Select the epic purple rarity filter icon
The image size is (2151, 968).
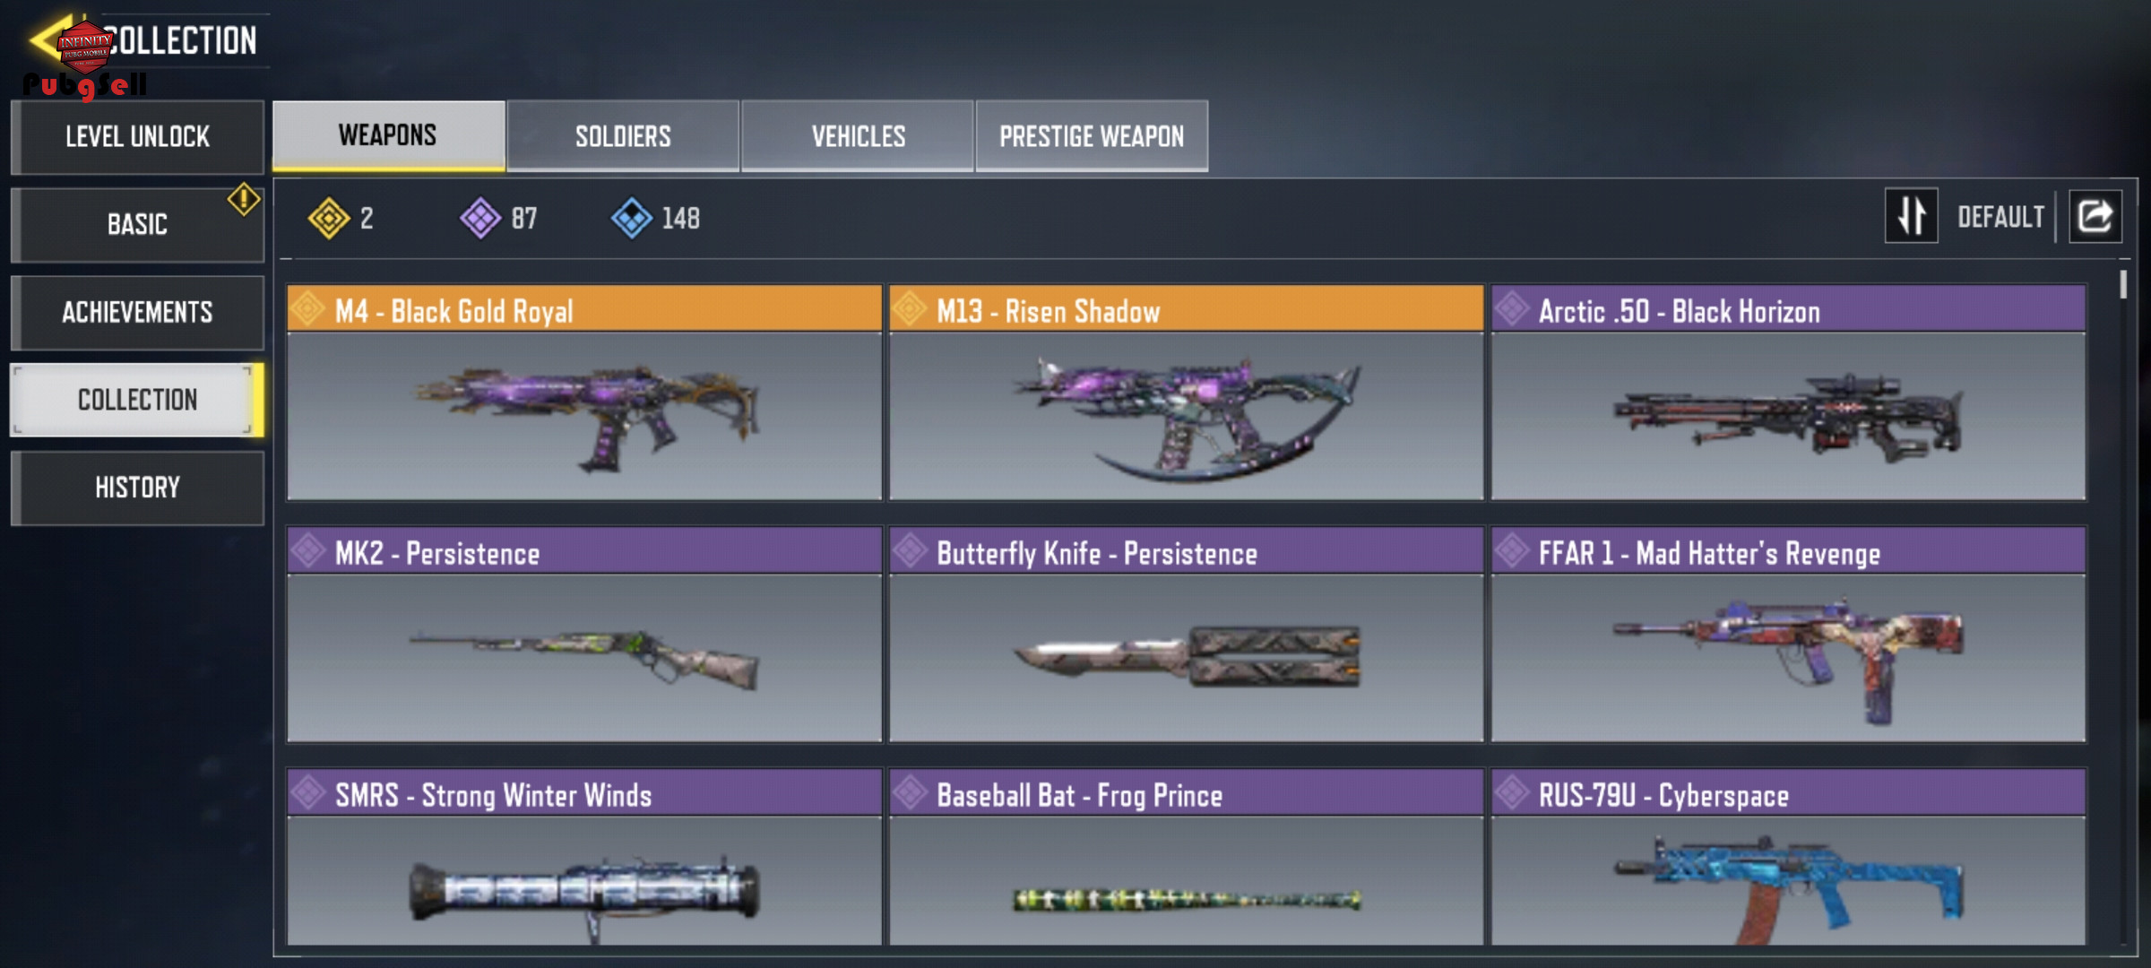[480, 218]
